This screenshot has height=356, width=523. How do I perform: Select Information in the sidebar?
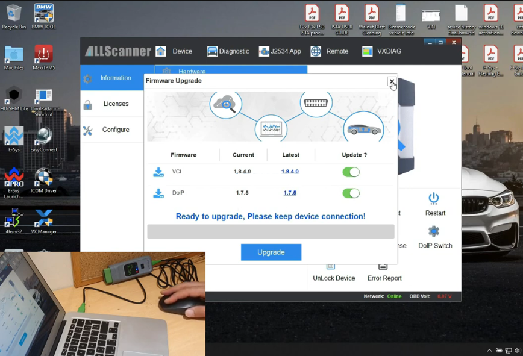pos(112,78)
